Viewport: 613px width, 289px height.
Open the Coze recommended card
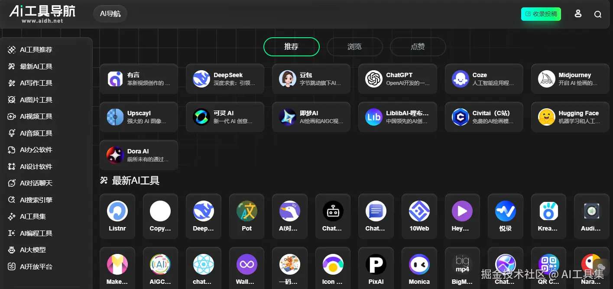(484, 79)
